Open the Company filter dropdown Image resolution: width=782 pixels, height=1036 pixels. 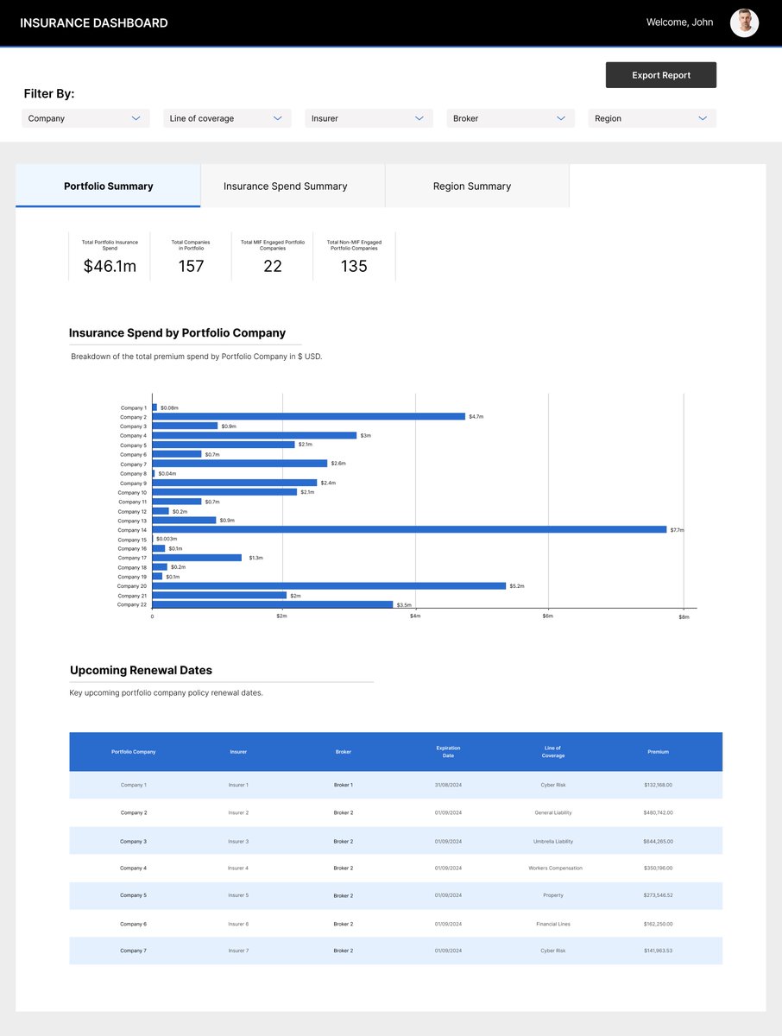coord(85,118)
